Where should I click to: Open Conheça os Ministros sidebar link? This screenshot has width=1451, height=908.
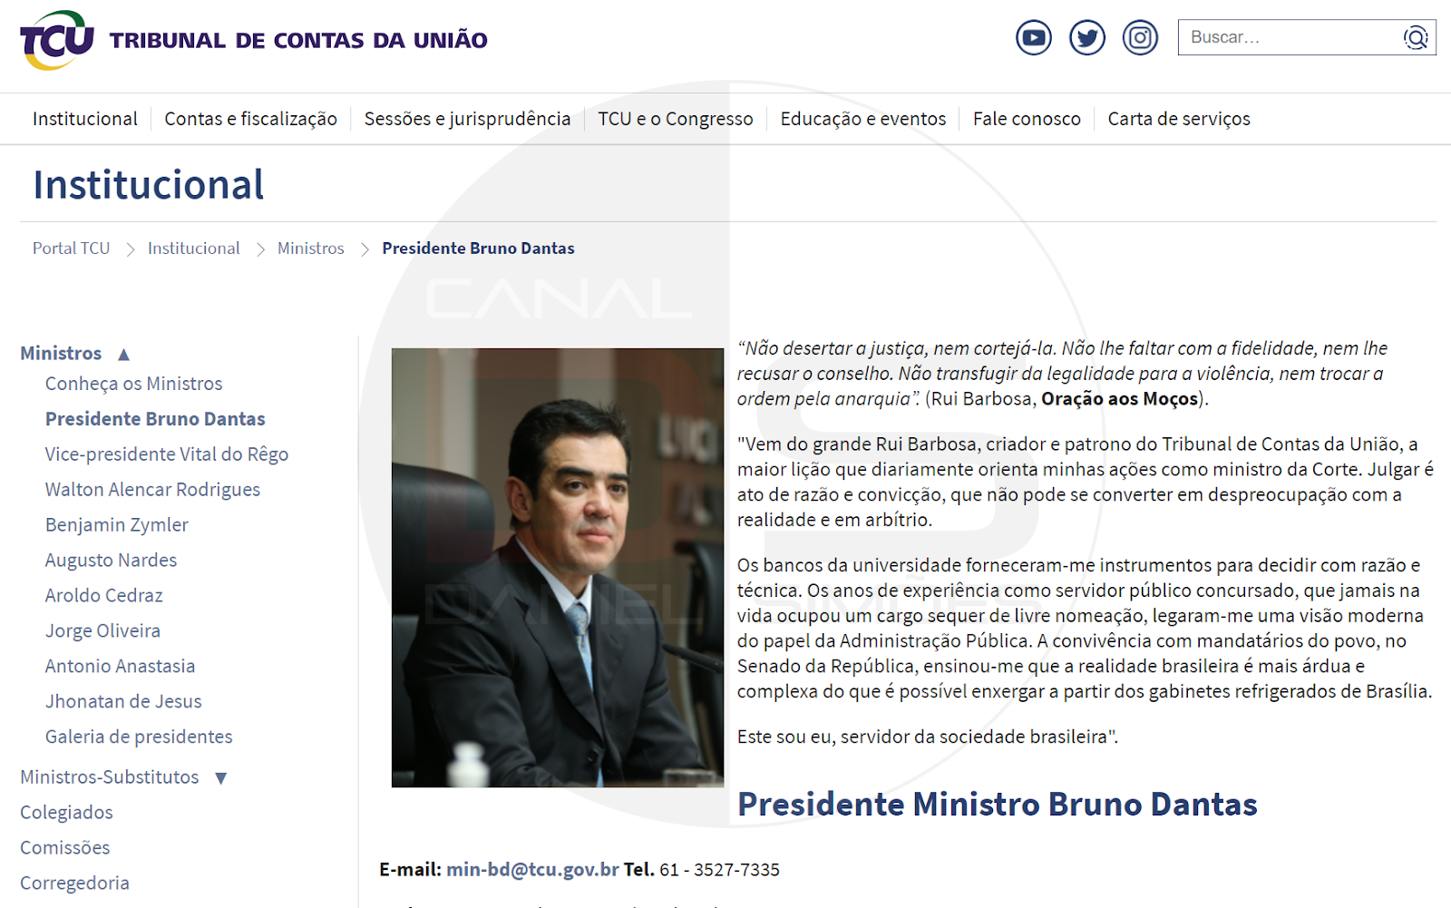coord(134,384)
